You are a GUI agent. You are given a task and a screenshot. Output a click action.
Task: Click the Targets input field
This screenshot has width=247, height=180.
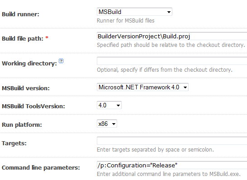(172, 141)
